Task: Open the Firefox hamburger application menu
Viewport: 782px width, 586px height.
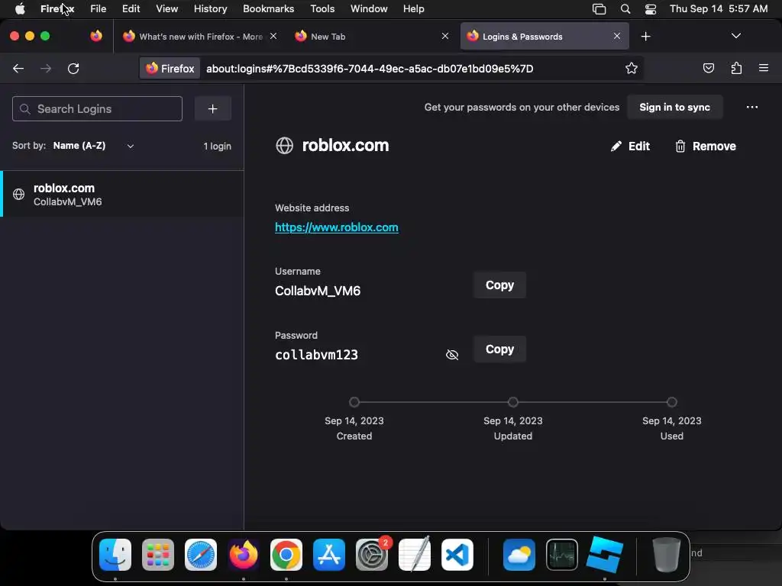Action: point(764,68)
